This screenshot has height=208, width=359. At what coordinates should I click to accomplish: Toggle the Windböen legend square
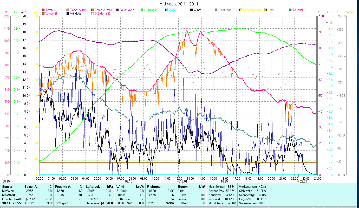[x=68, y=13]
